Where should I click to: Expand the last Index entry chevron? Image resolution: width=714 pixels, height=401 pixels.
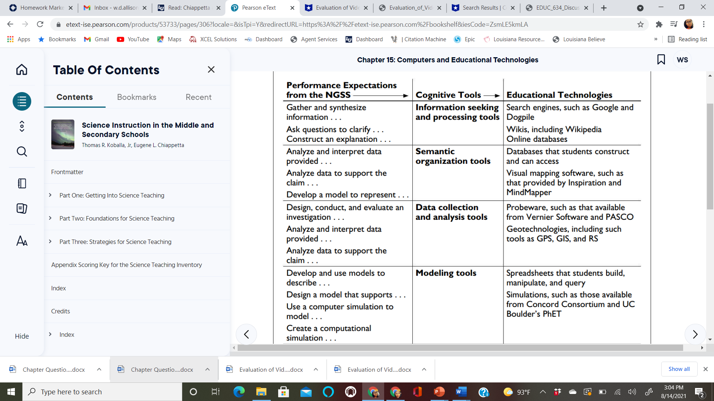pos(50,334)
